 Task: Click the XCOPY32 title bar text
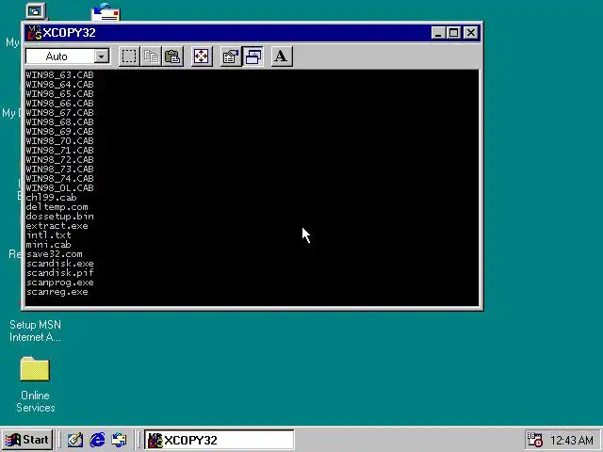[69, 33]
